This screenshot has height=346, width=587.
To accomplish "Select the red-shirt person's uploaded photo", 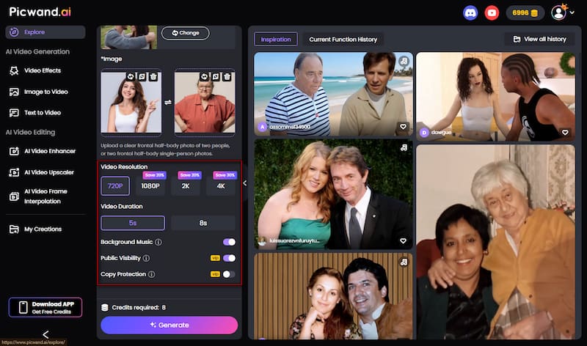I will (x=205, y=103).
